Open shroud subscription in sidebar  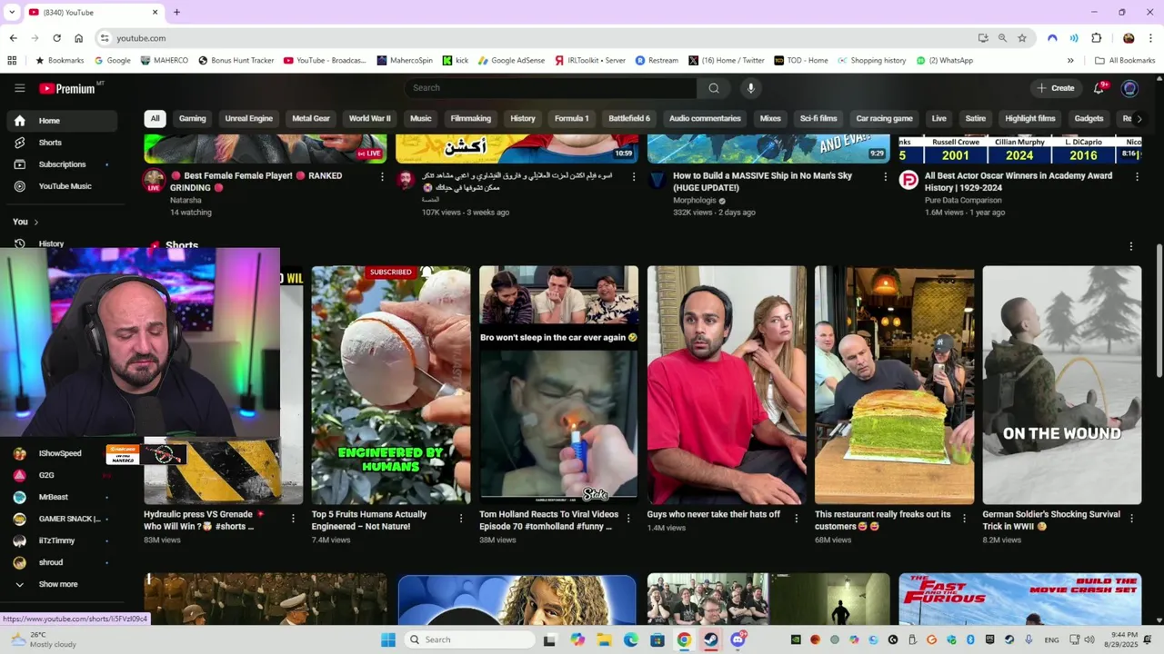click(62, 562)
